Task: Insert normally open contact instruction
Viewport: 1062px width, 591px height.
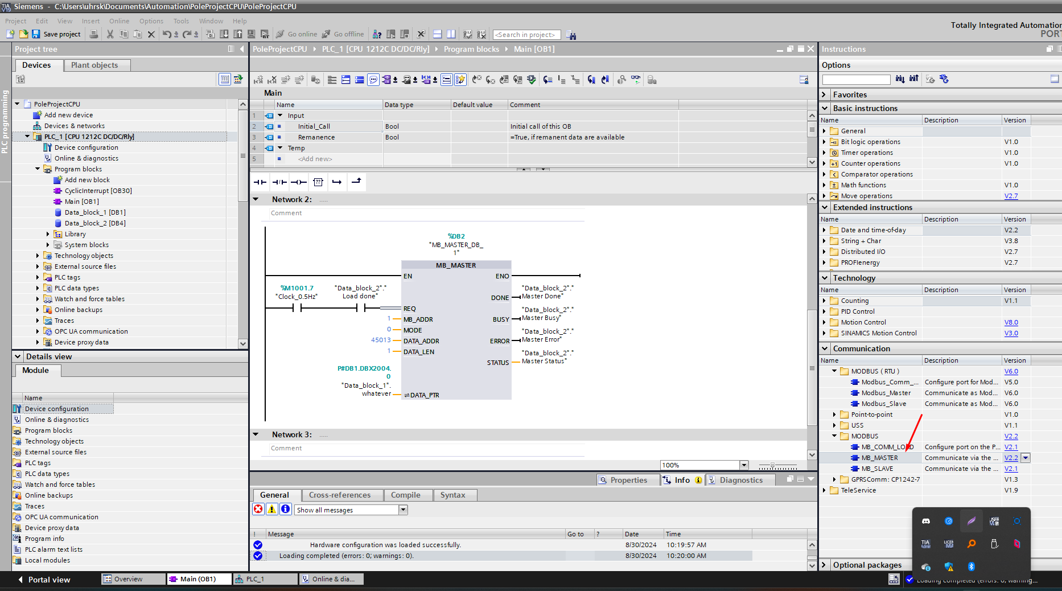Action: coord(260,182)
